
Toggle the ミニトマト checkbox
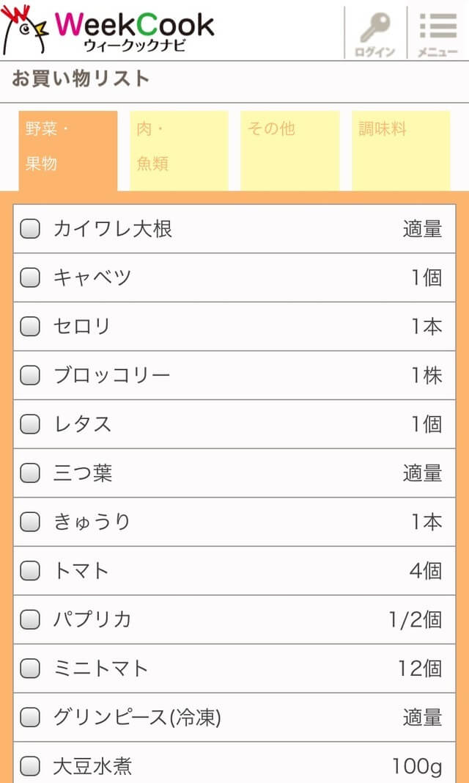30,669
